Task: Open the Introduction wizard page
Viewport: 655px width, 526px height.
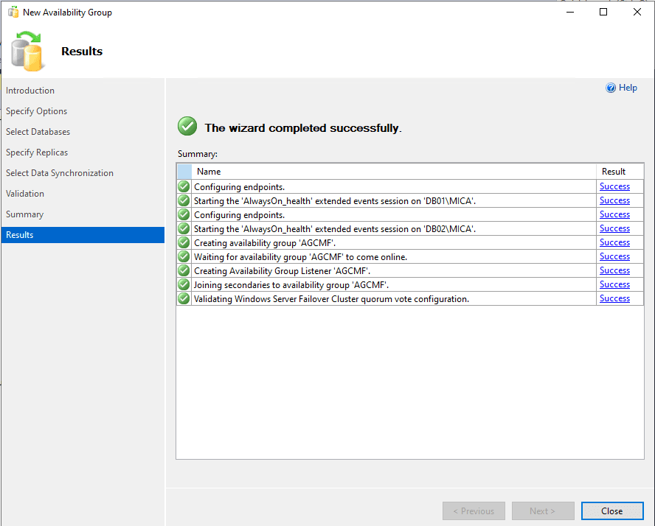Action: 30,91
